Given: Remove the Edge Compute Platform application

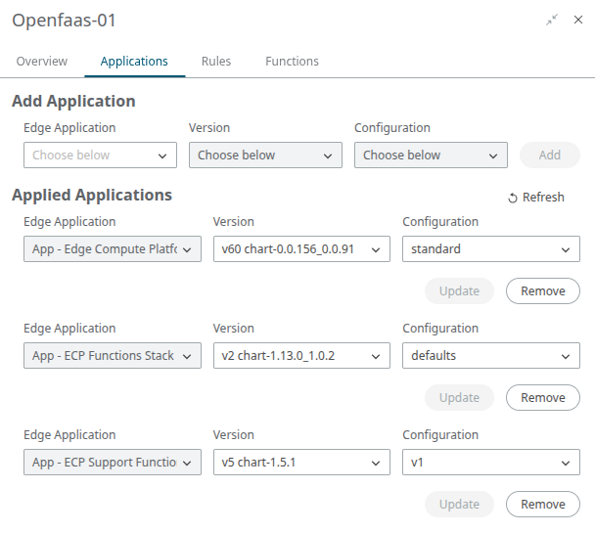Looking at the screenshot, I should [x=542, y=291].
